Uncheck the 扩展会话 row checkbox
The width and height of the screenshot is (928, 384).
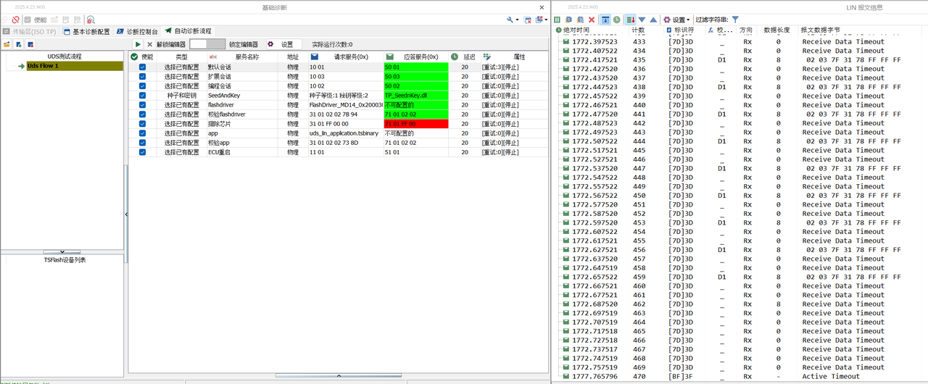(x=142, y=76)
